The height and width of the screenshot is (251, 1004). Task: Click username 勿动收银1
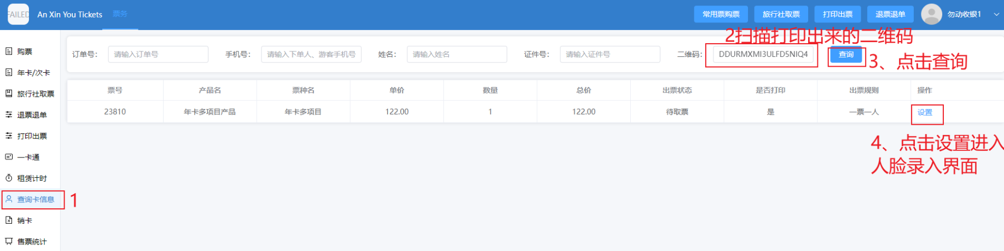964,14
